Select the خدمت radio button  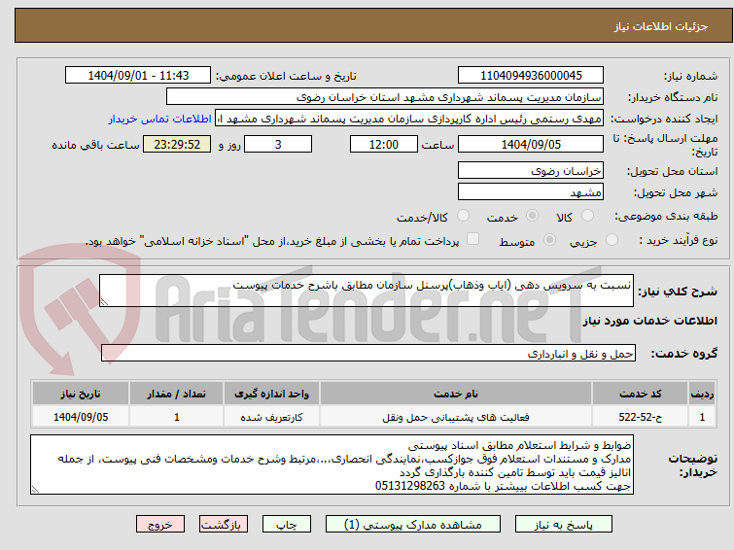click(532, 216)
